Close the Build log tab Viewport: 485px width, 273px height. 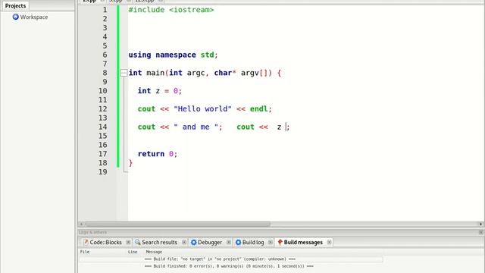click(x=270, y=243)
